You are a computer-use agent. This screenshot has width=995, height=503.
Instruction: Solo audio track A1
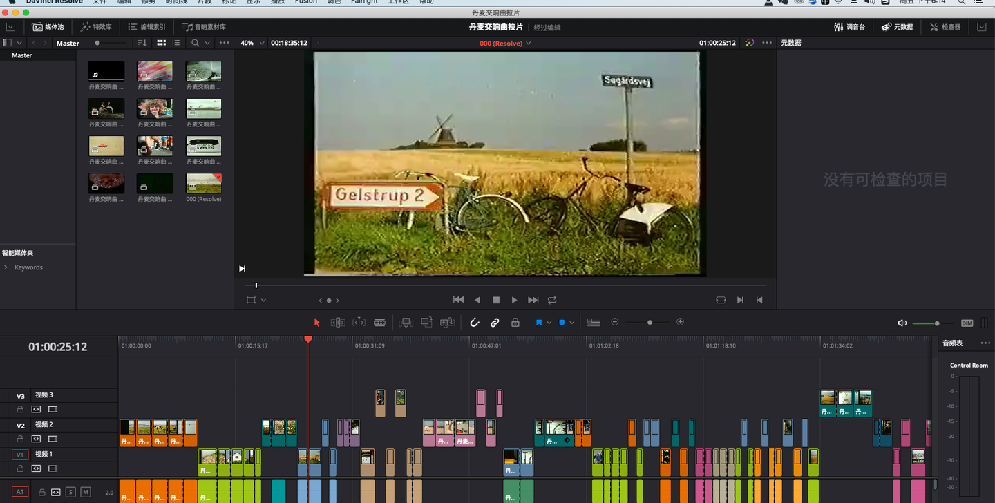(70, 492)
